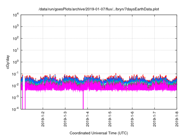Screen dimensions: 195x136
Task: Select the 2019-1-8 date tick label
Action: pyautogui.click(x=177, y=119)
